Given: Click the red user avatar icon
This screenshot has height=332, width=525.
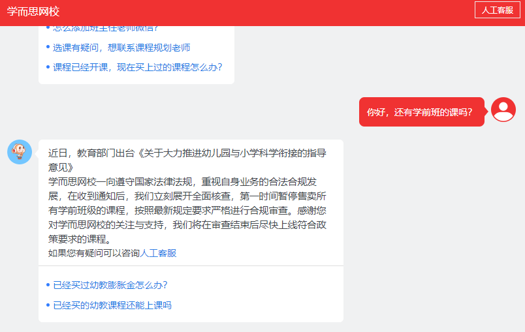Looking at the screenshot, I should (503, 110).
